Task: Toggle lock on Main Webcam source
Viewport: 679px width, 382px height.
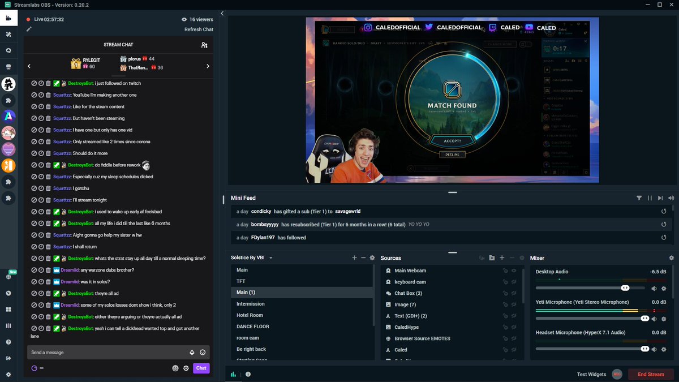Action: click(505, 271)
